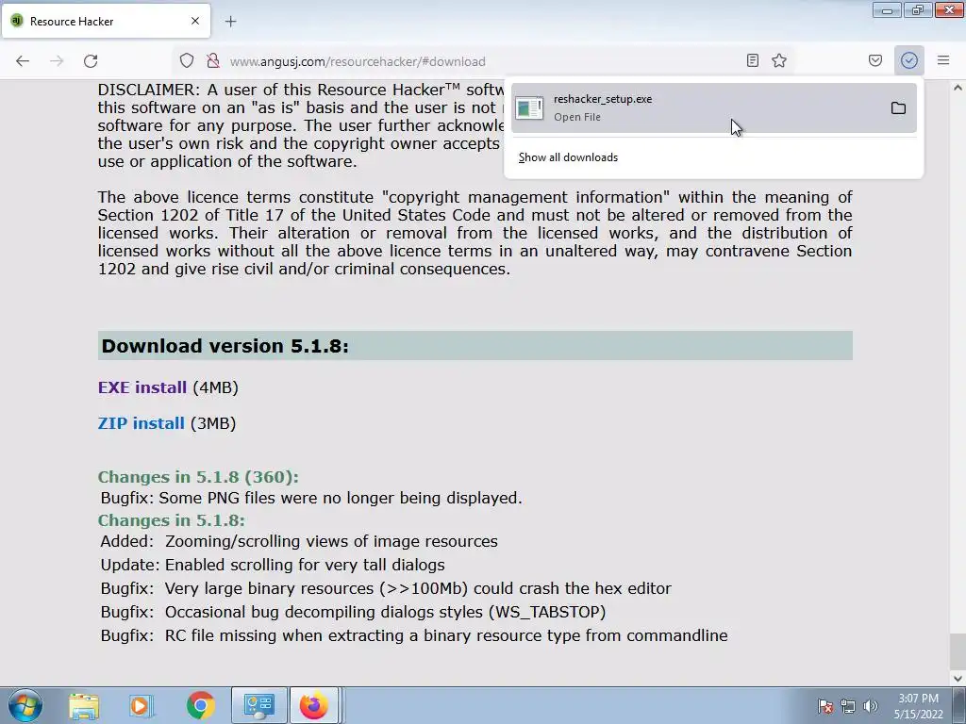Image resolution: width=966 pixels, height=724 pixels.
Task: Click 'Enabled scrolling for very tall dialogs'
Action: [x=305, y=565]
